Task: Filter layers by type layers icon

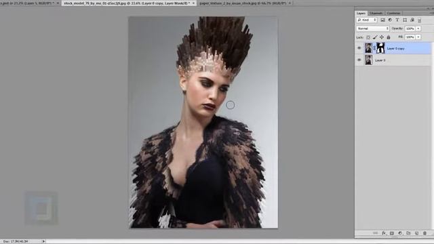Action: pyautogui.click(x=397, y=20)
